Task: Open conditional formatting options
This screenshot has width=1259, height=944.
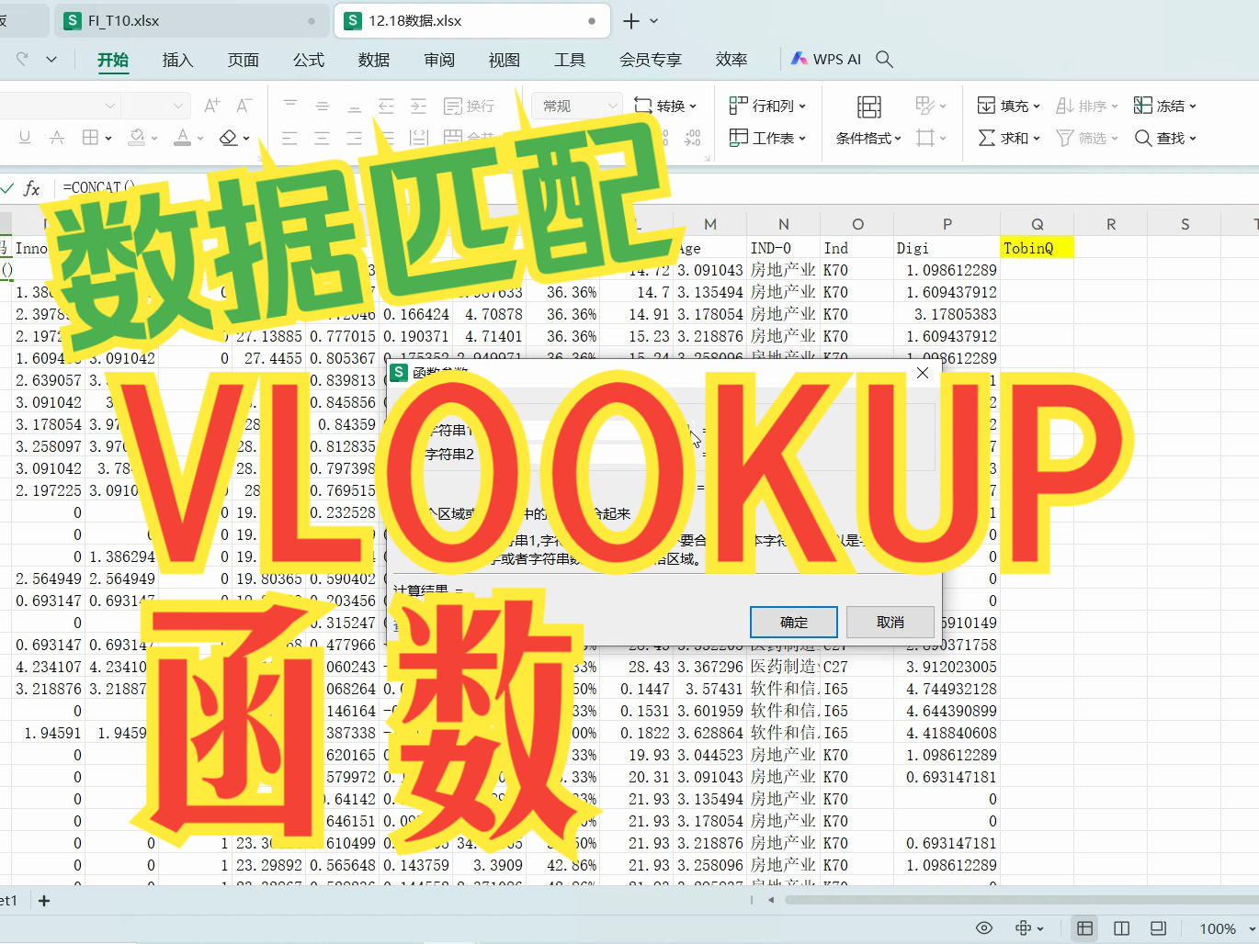Action: click(x=865, y=138)
